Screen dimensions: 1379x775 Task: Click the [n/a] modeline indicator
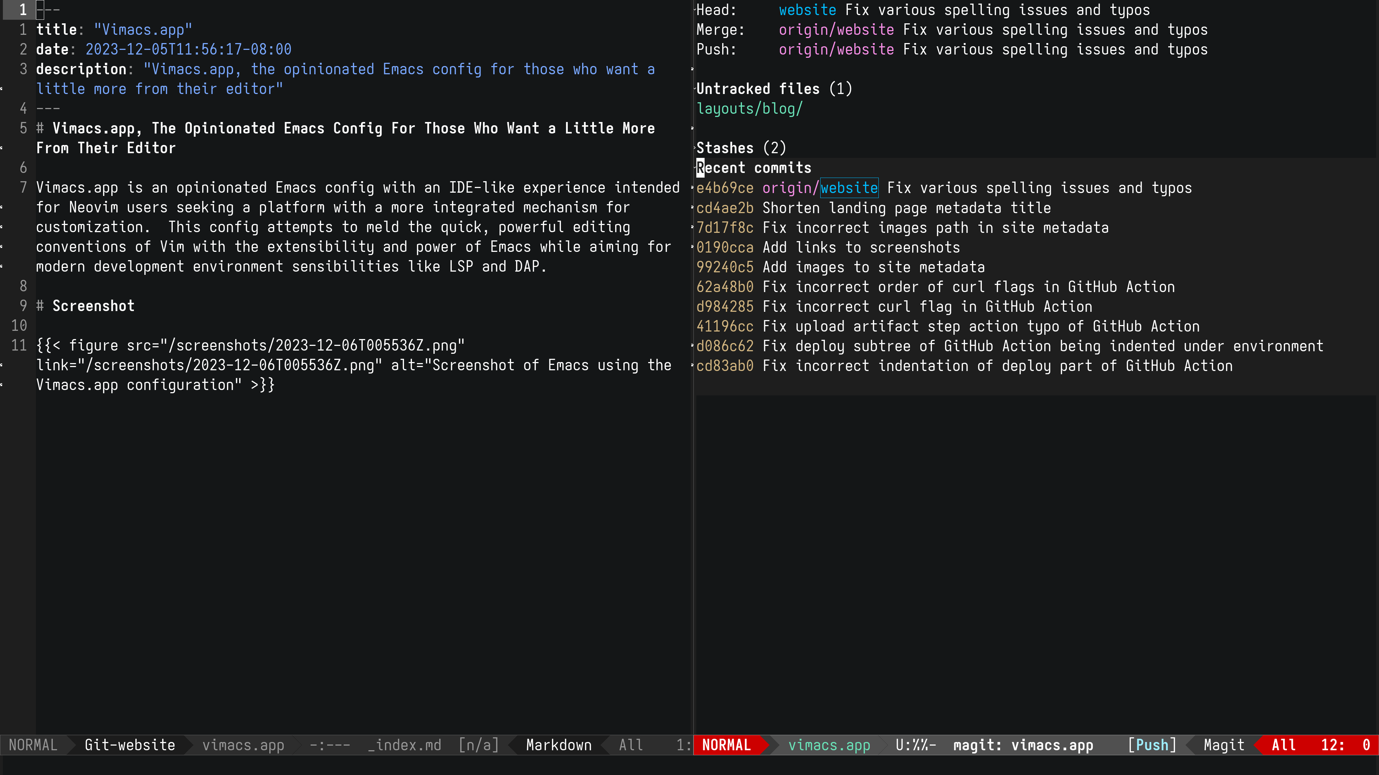pos(479,745)
